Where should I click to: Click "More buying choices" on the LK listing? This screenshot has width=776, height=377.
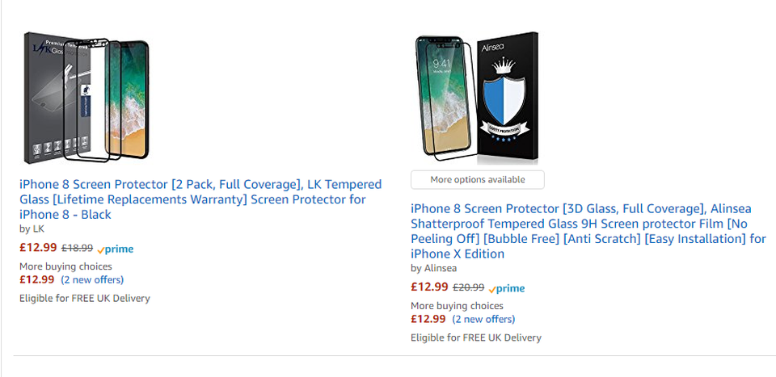coord(65,266)
